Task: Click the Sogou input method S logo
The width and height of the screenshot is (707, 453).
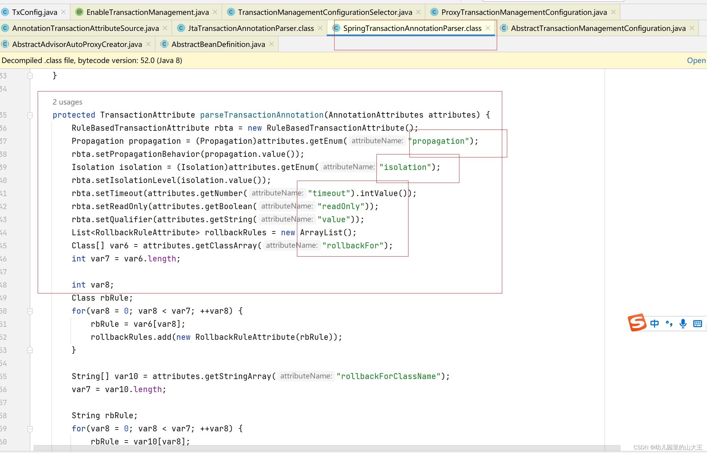Action: coord(637,323)
